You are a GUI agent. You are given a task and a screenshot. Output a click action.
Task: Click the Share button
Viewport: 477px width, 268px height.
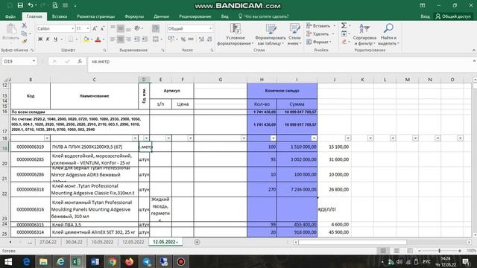453,16
